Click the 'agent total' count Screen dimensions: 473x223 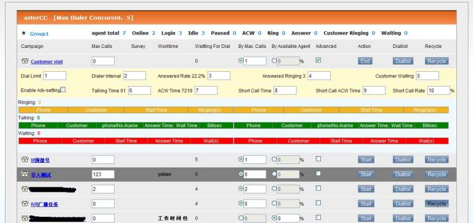point(124,33)
